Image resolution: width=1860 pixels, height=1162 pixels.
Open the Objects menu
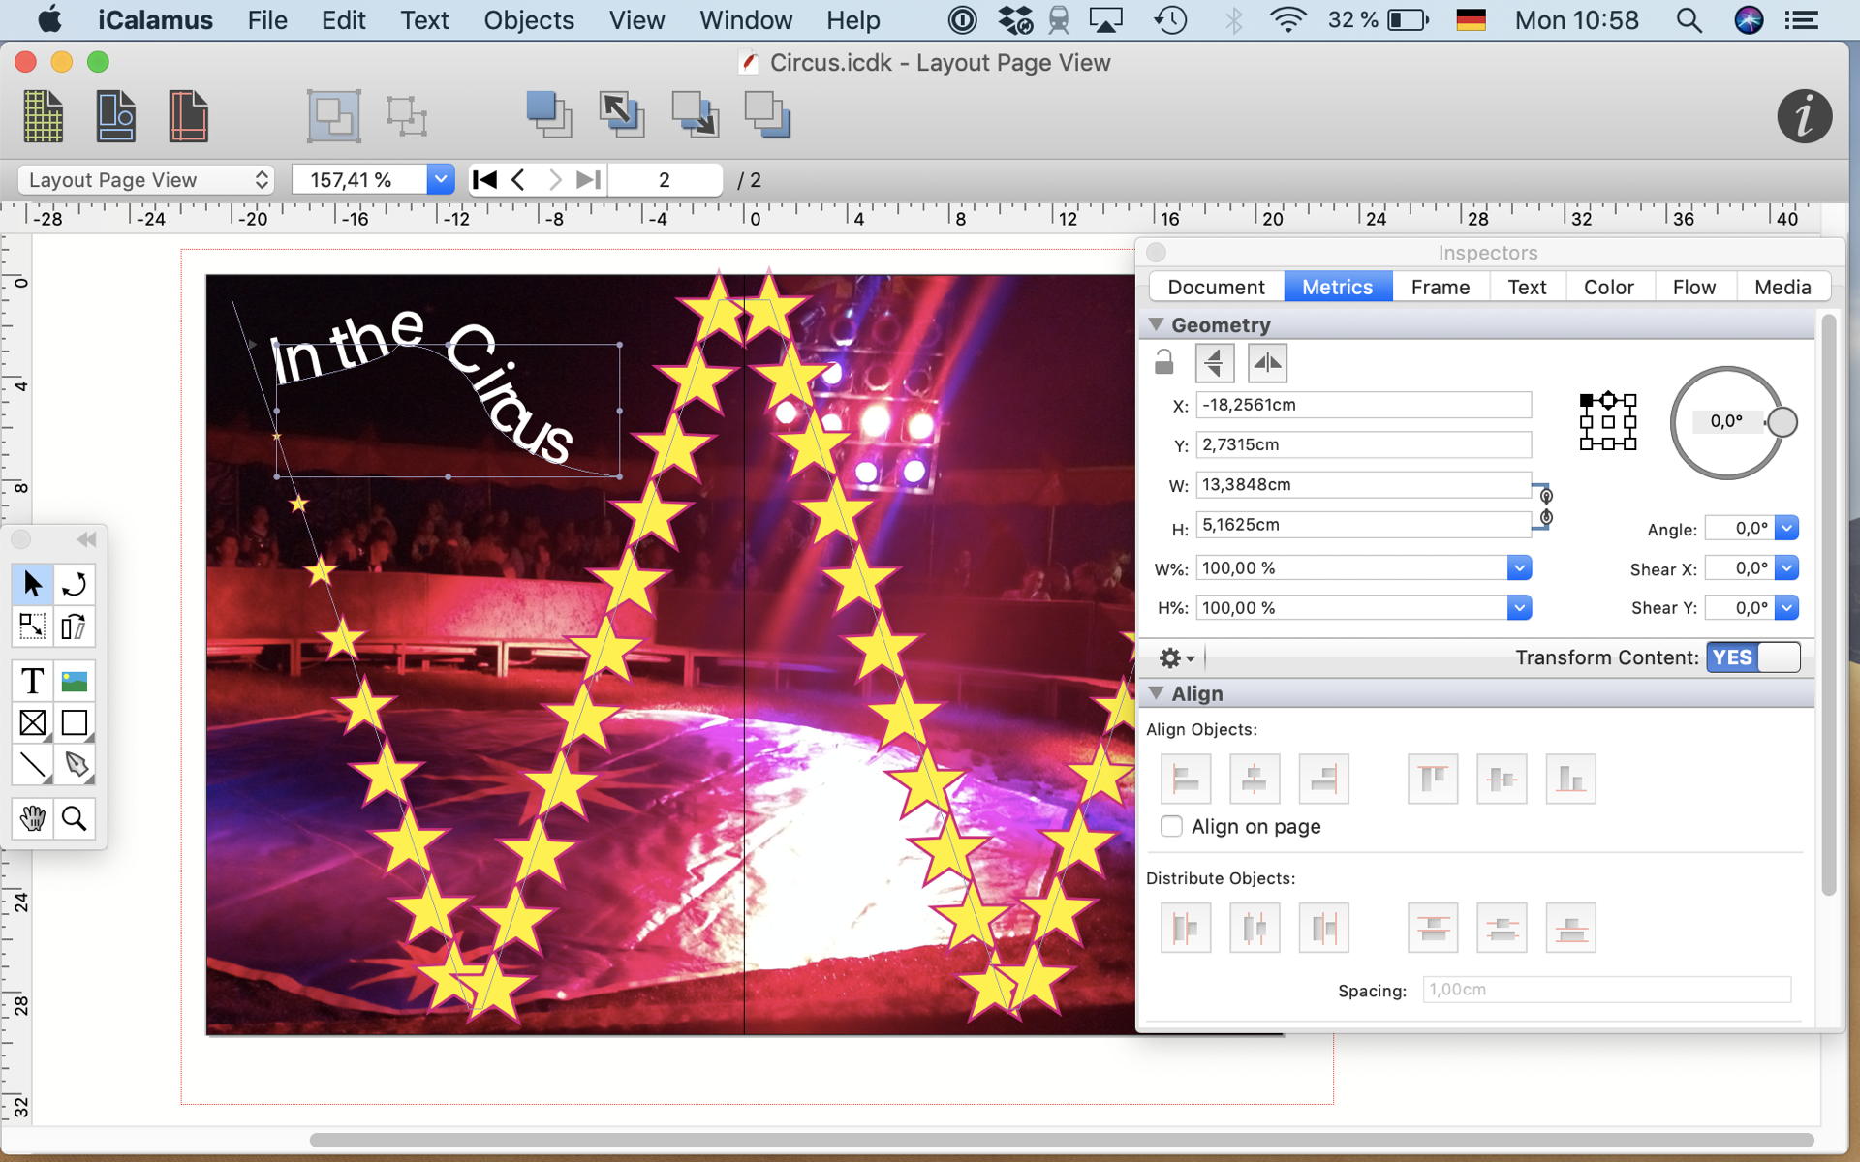[528, 20]
